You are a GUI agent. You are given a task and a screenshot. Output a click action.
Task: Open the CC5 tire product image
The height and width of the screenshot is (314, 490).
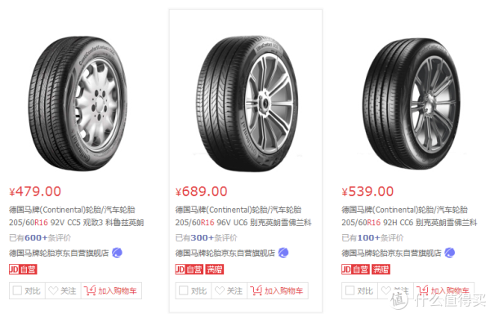78,103
